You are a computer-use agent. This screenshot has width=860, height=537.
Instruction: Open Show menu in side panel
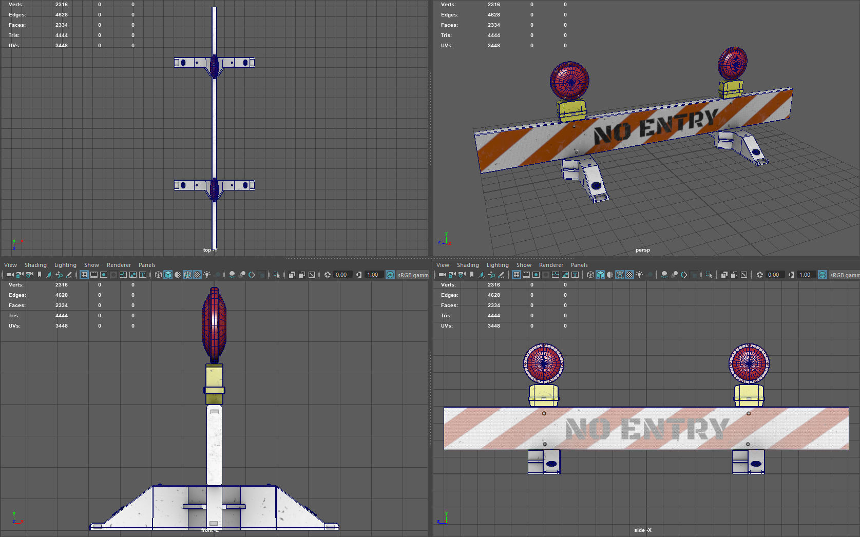click(524, 265)
